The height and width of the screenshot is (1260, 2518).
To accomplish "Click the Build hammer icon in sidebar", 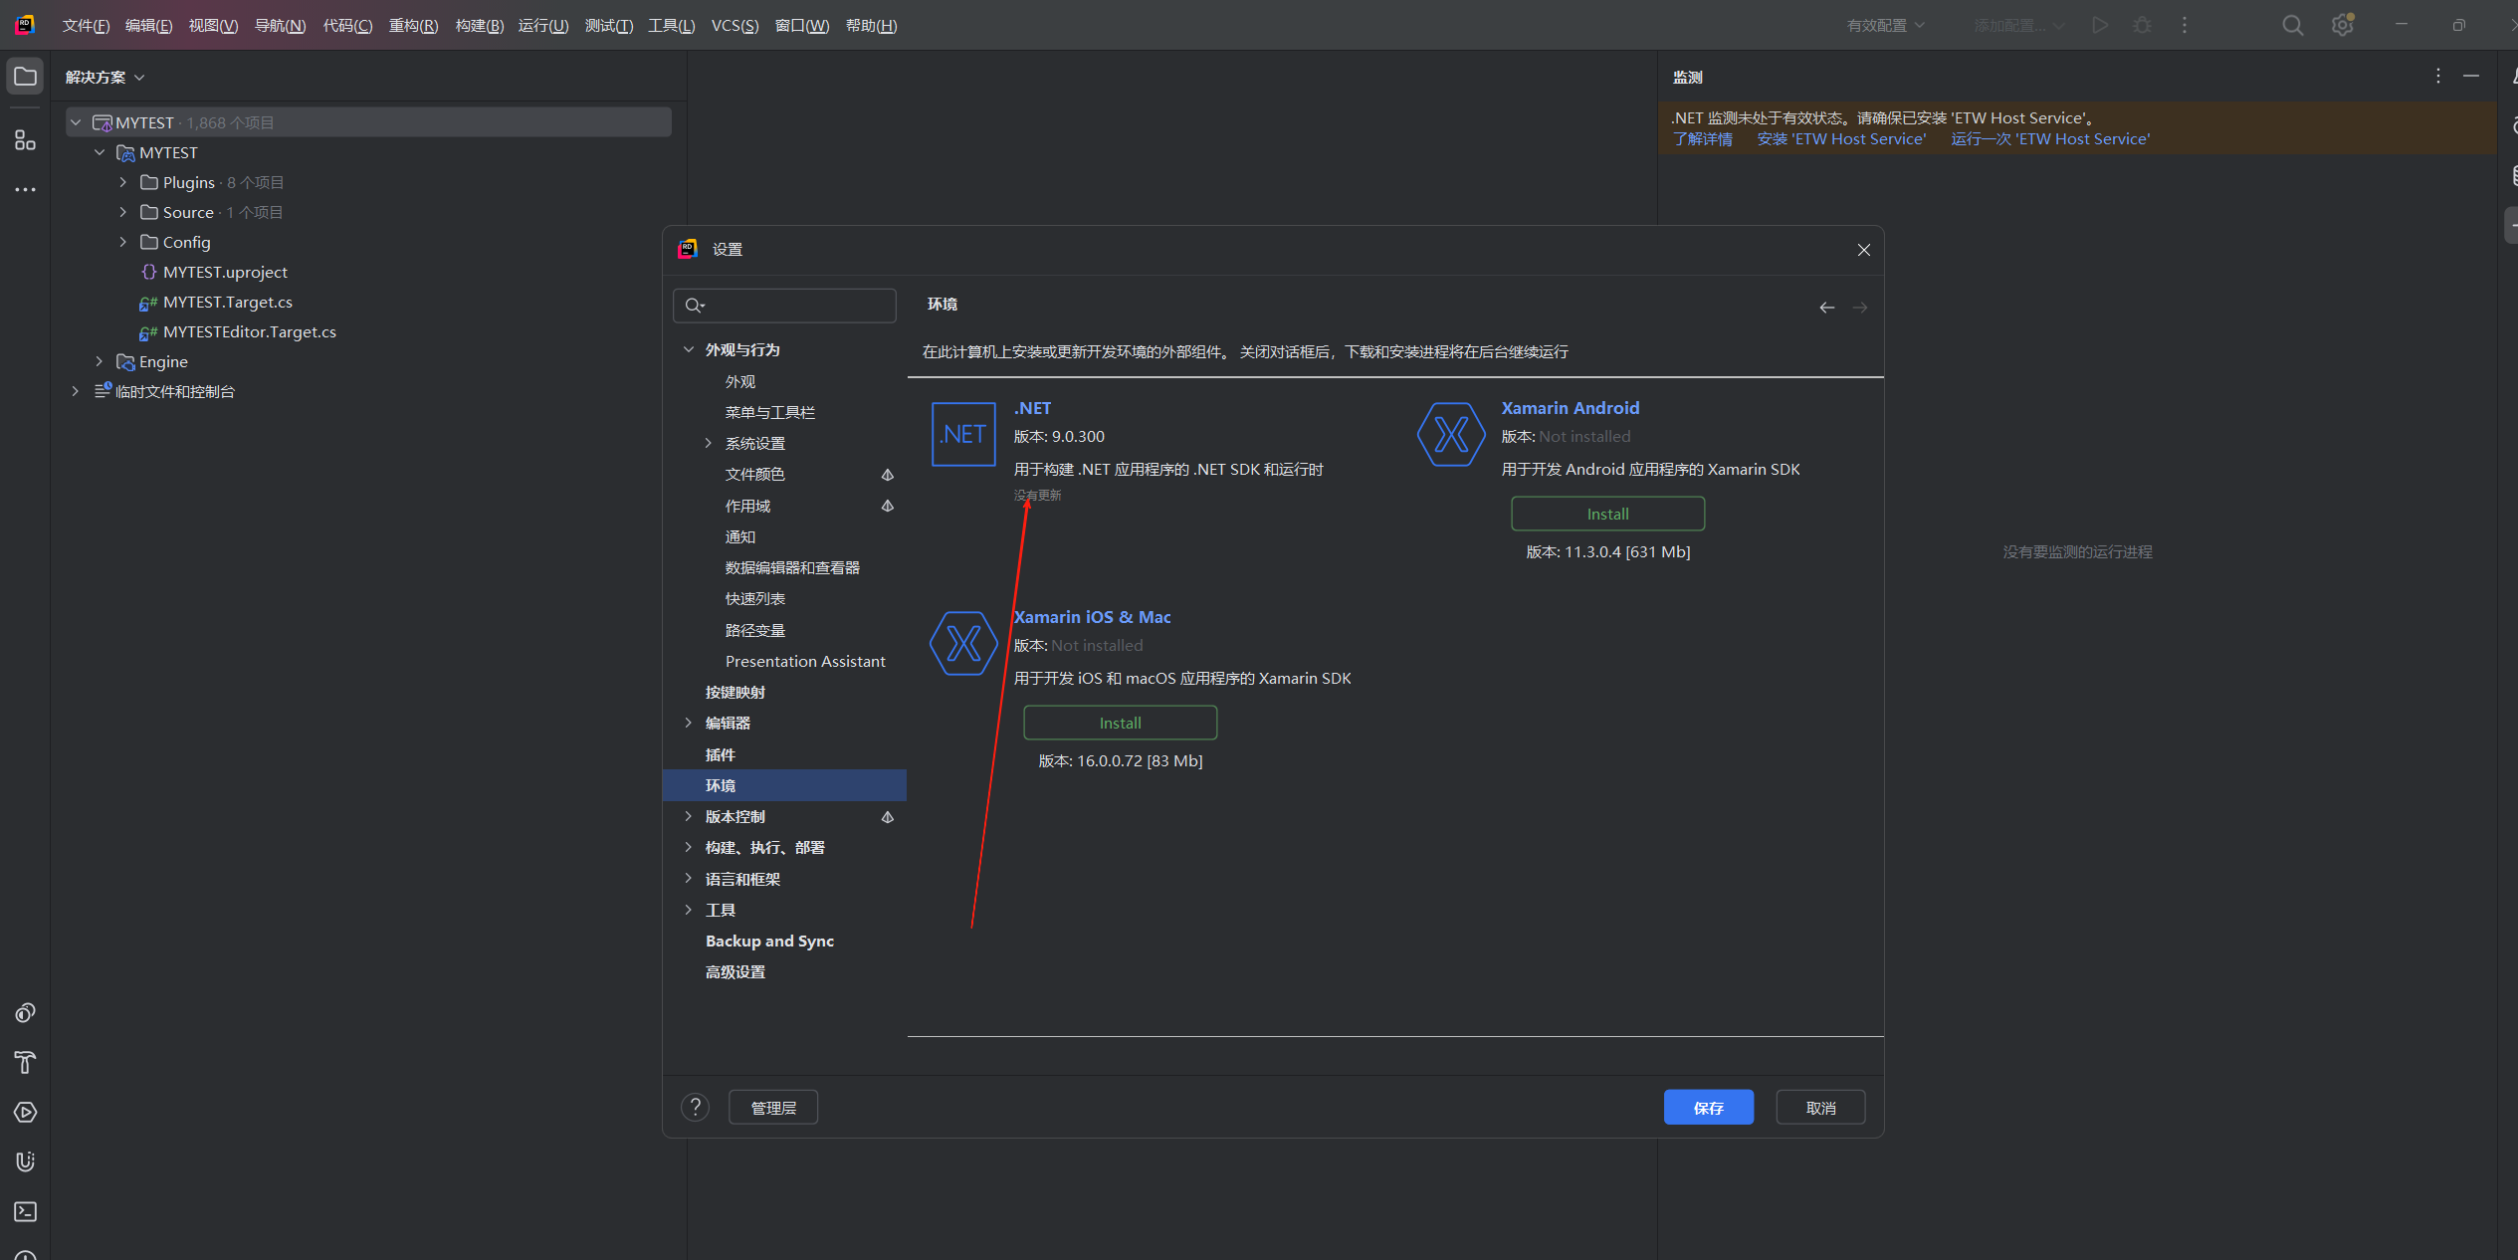I will click(x=25, y=1062).
